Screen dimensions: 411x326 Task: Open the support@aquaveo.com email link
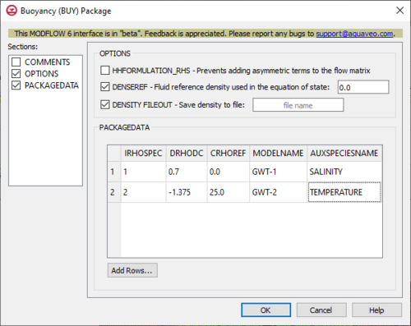[354, 34]
